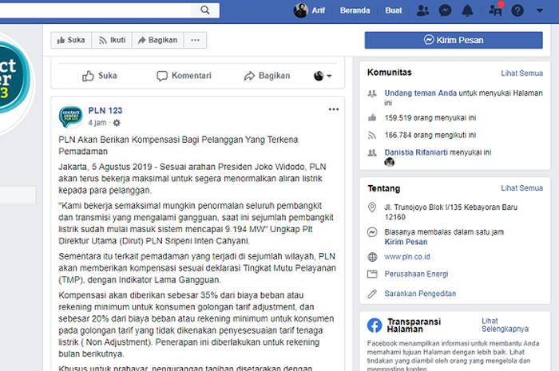Click the follow feed icon beside 166.784
Screen dimensions: 559x371
(x=372, y=136)
